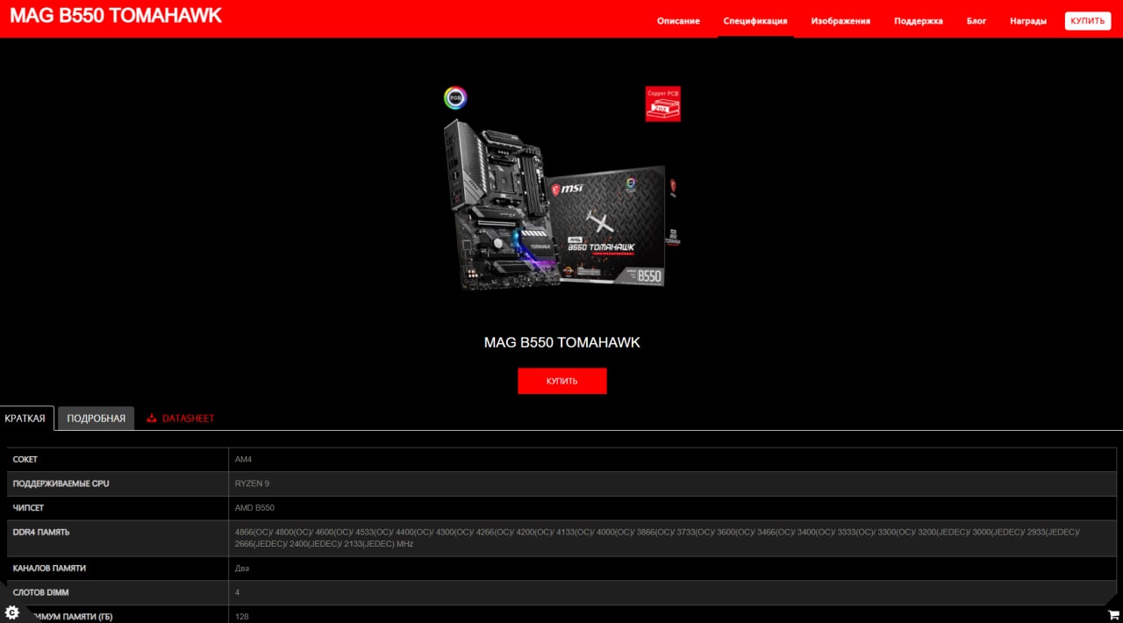Open the Блог link in header

tap(976, 21)
